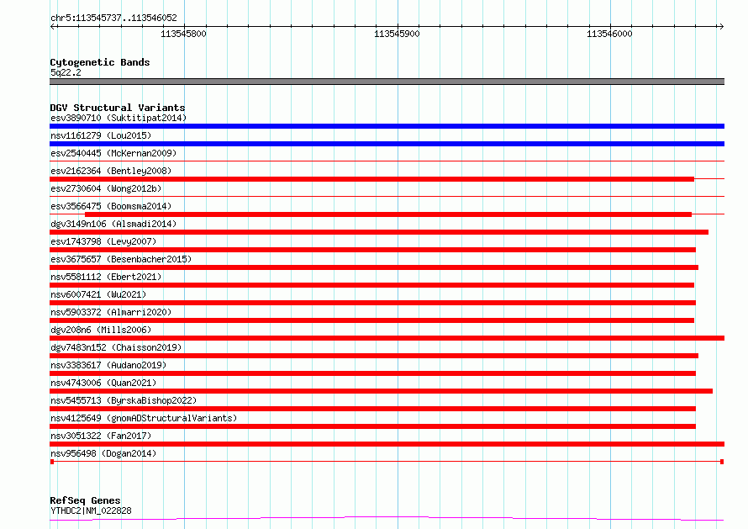The width and height of the screenshot is (748, 529).
Task: Open esv1743798 (Levy2007) label
Action: tap(103, 241)
